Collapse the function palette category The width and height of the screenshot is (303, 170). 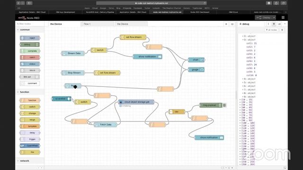(x=30, y=92)
